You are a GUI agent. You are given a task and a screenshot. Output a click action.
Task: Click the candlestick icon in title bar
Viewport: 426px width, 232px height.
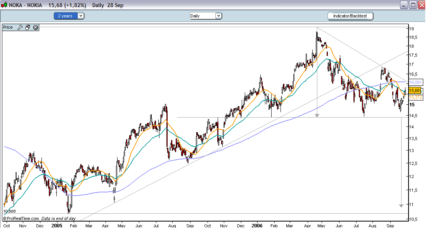(4, 5)
